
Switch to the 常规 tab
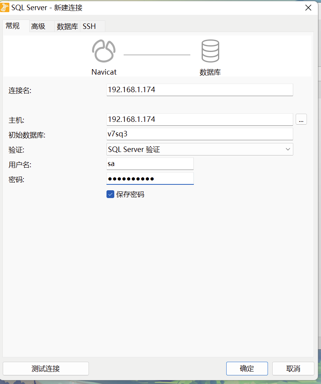click(16, 26)
